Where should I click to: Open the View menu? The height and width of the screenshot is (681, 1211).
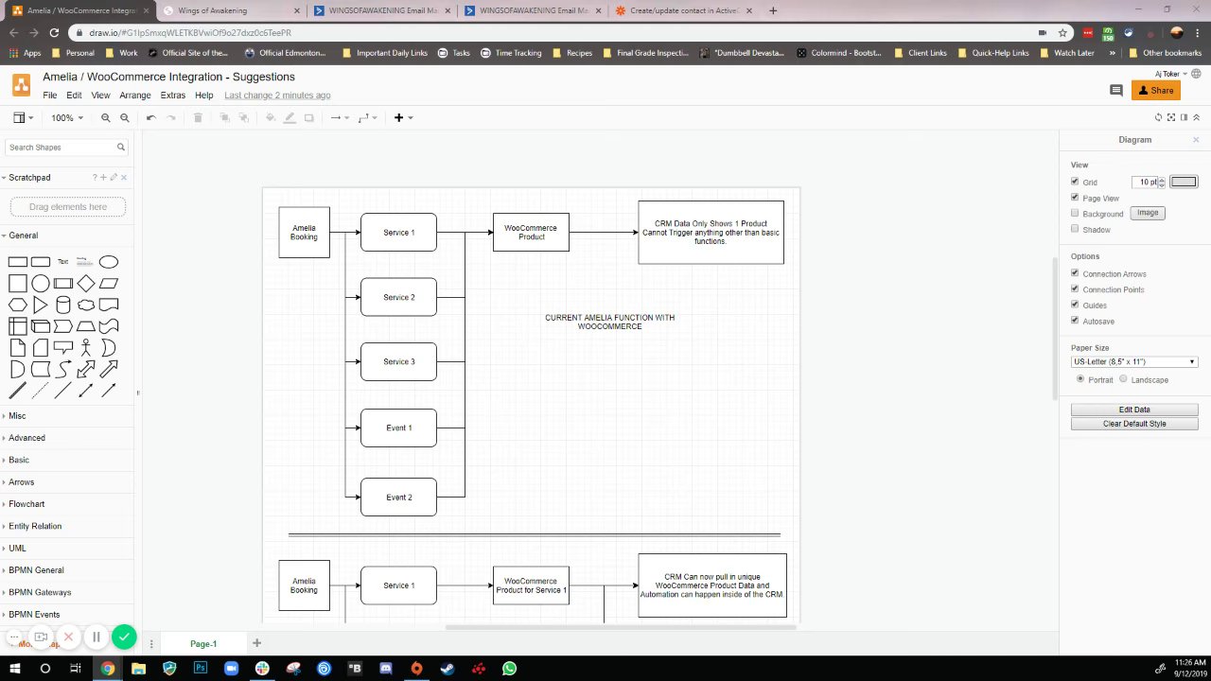click(x=100, y=96)
